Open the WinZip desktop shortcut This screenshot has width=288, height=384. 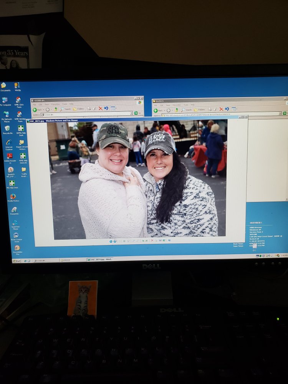coord(17,86)
